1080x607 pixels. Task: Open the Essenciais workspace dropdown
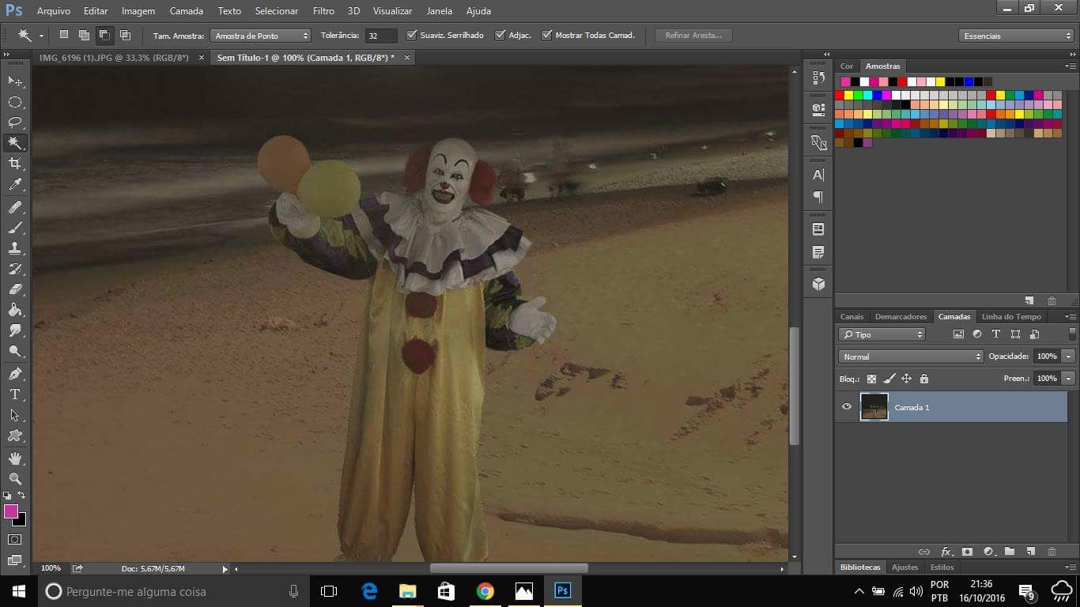[1015, 36]
